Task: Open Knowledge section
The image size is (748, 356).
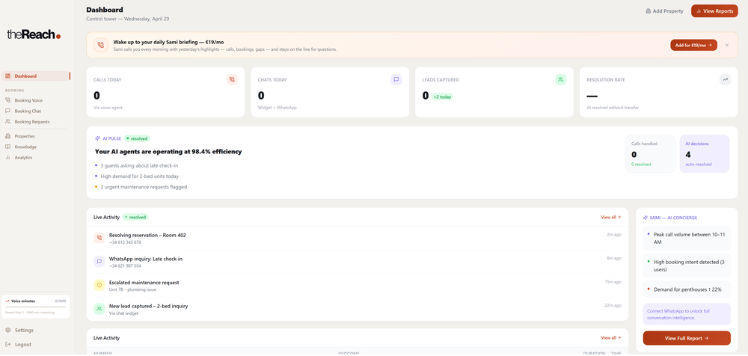Action: (x=25, y=147)
